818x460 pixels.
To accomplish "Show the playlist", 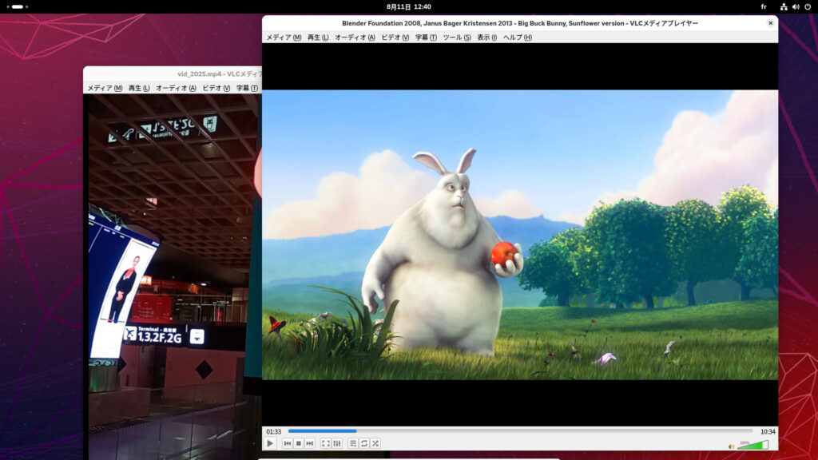I will [352, 443].
